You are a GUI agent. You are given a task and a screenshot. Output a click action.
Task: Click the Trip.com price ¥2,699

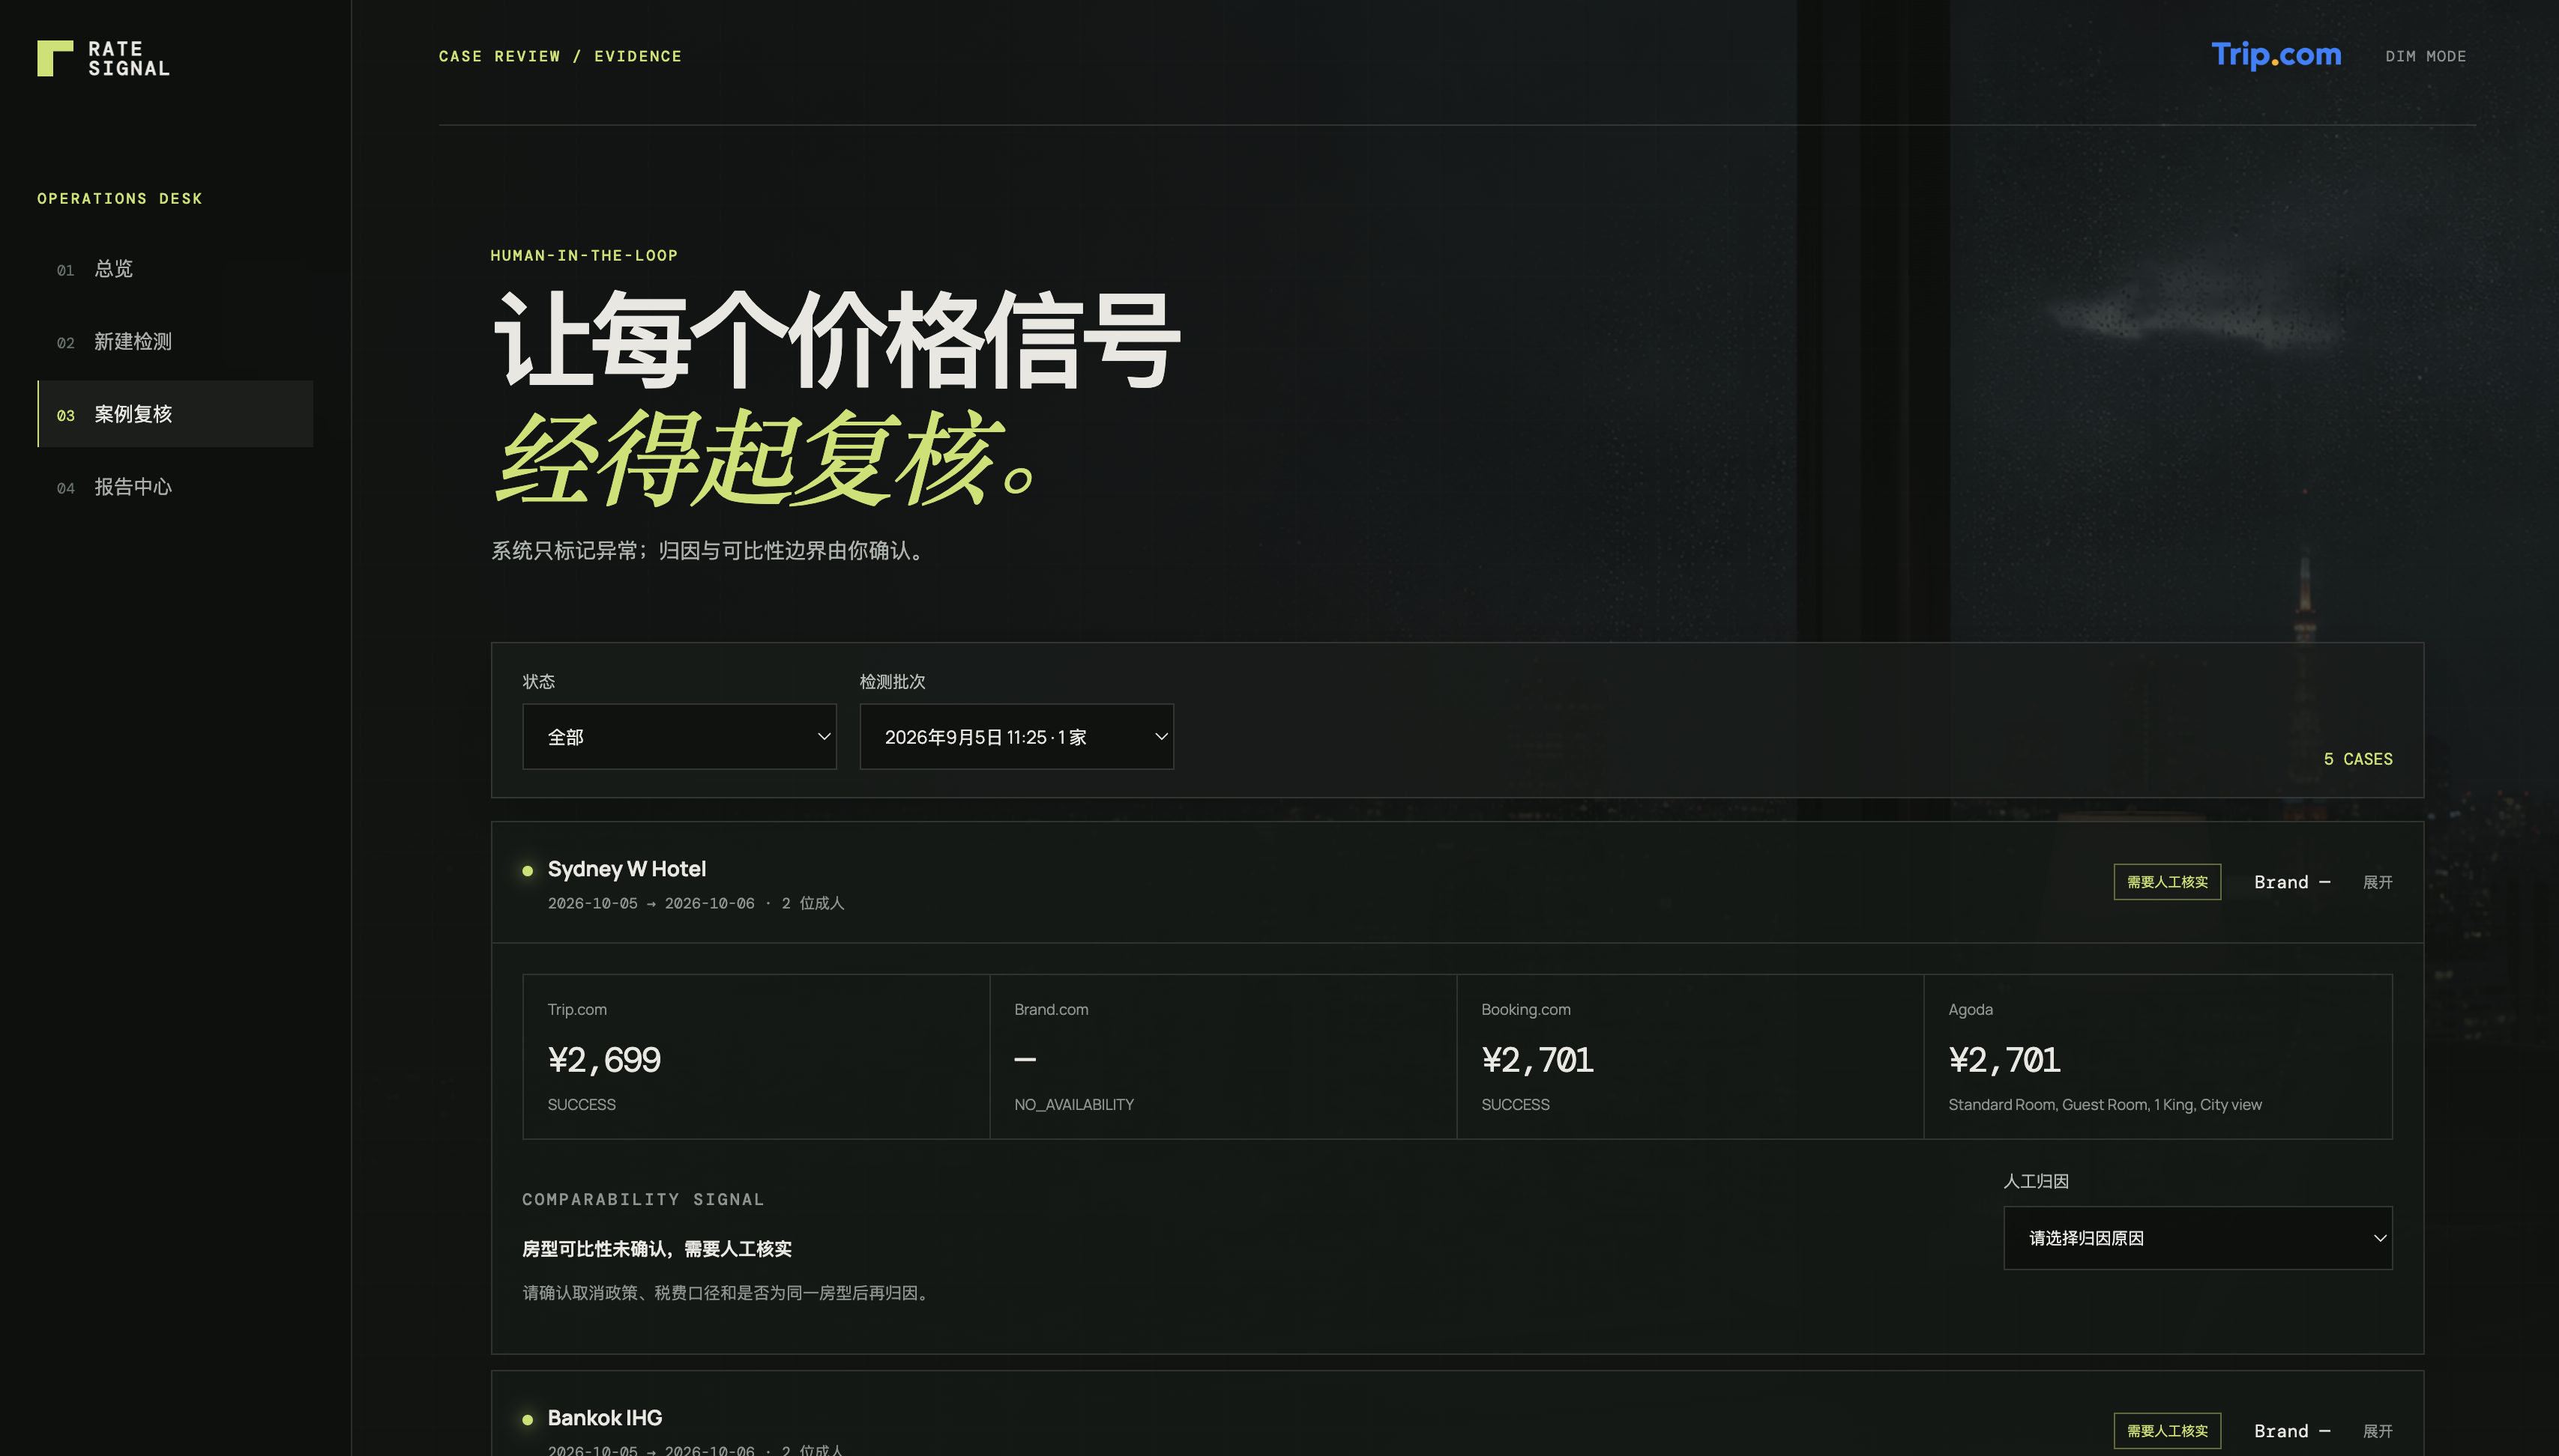tap(604, 1060)
